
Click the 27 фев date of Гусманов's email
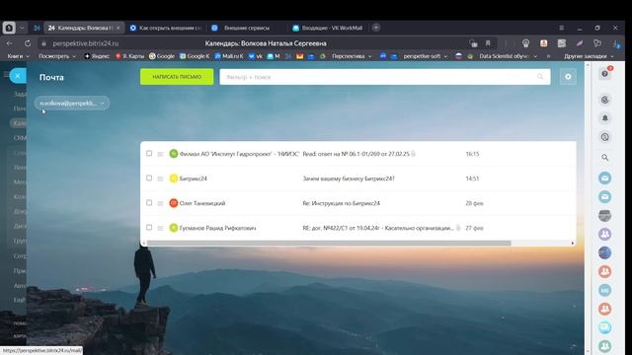click(474, 228)
